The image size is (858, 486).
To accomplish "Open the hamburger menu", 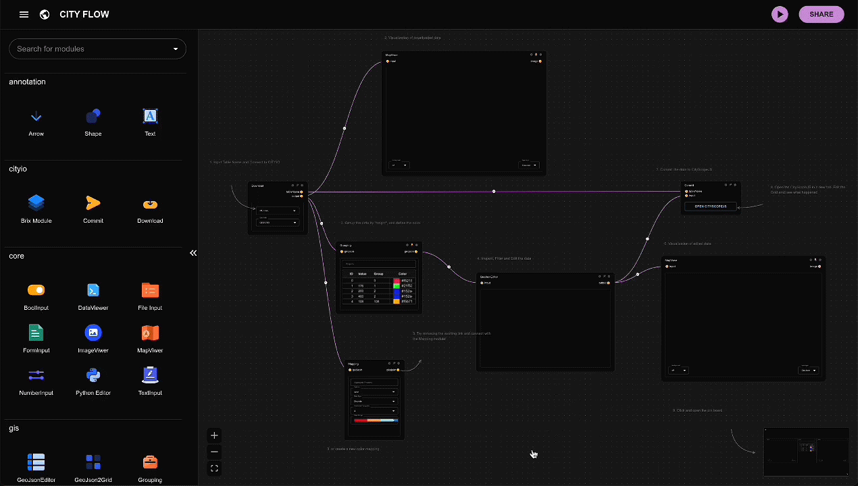I will (x=24, y=14).
